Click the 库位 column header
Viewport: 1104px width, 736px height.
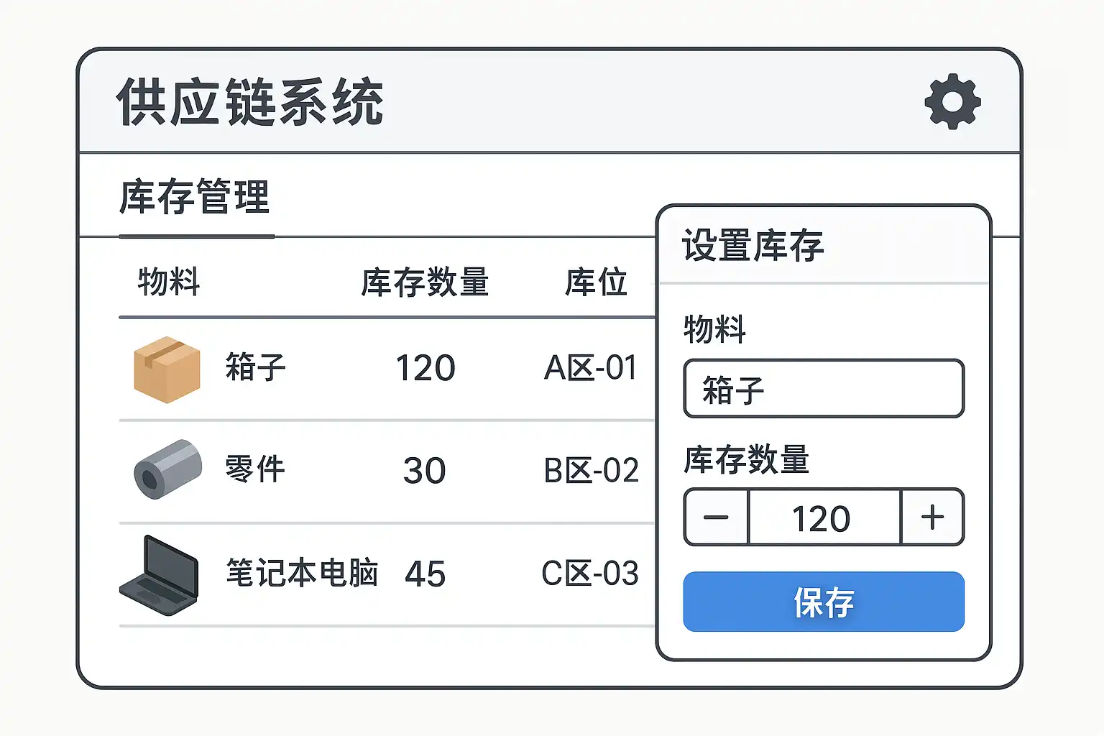596,282
